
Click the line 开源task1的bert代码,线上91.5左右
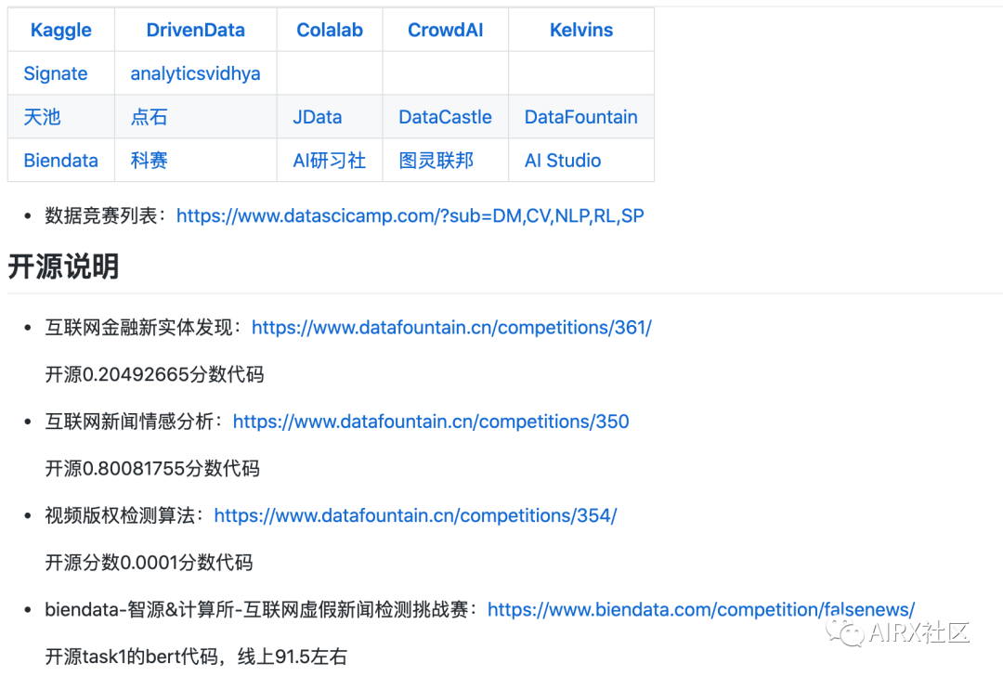(196, 656)
